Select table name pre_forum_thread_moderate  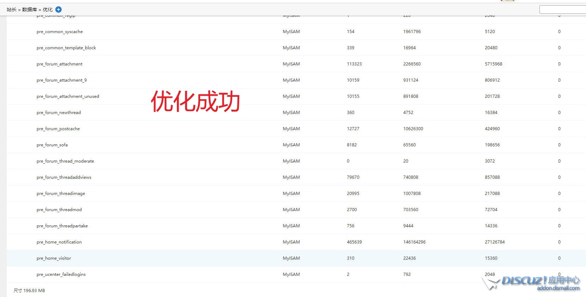click(65, 161)
